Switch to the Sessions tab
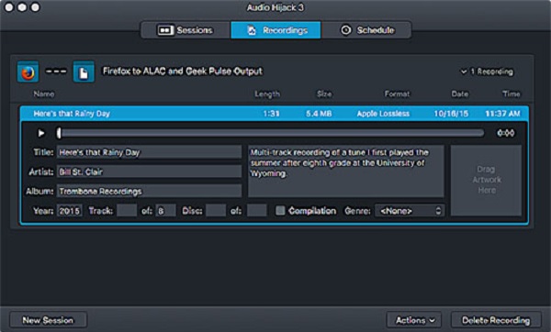Viewport: 551px width, 332px height. click(186, 30)
